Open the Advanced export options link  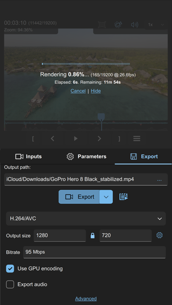(86, 298)
